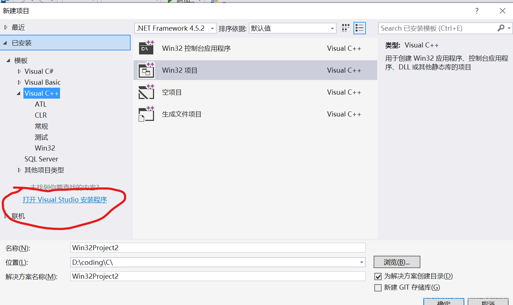Select the 空项目 list row text
Image resolution: width=513 pixels, height=305 pixels.
[x=172, y=92]
